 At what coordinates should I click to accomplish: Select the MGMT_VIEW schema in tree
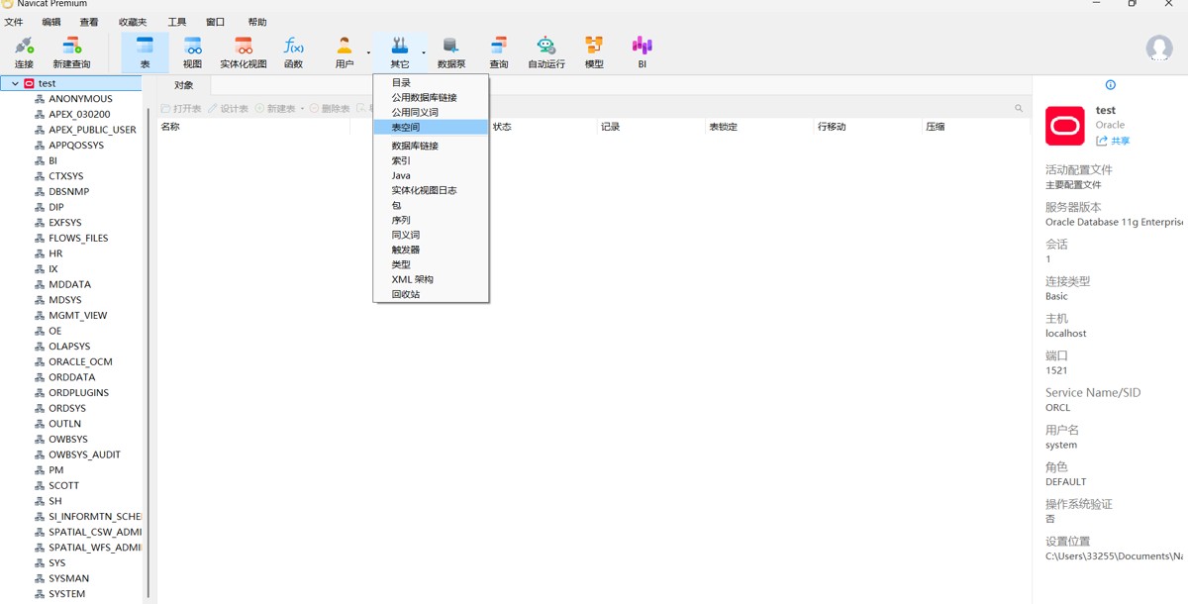coord(77,315)
